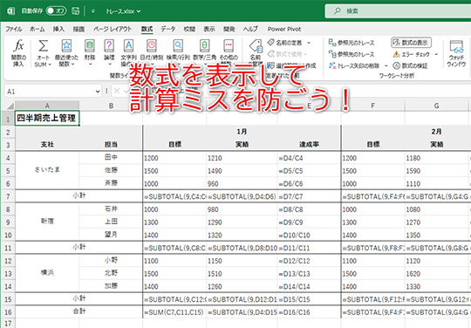The image size is (471, 328).
Task: Switch to the Power Pivot tab
Action: [284, 29]
